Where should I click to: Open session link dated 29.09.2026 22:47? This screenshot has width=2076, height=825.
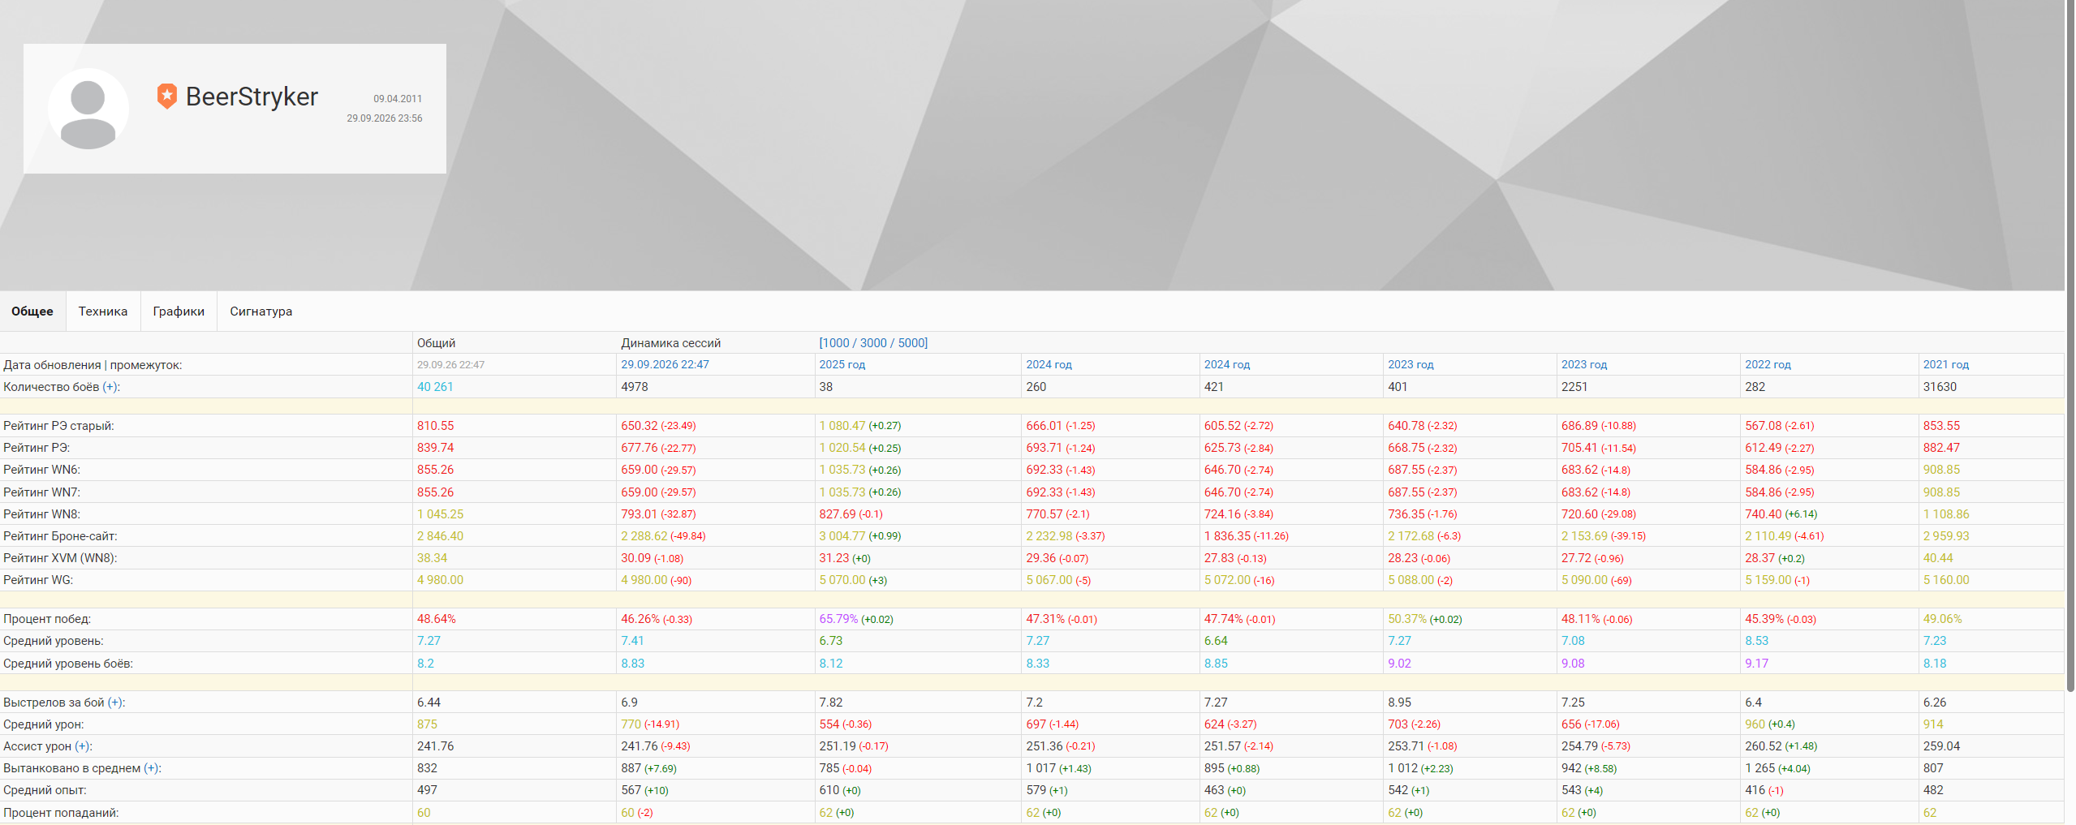pyautogui.click(x=665, y=365)
